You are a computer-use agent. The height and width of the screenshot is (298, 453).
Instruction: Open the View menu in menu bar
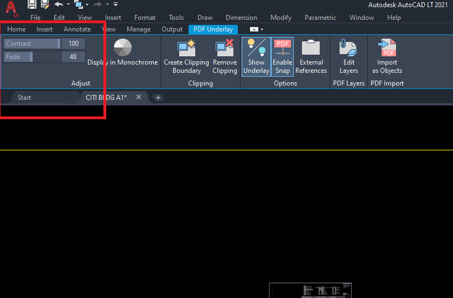pyautogui.click(x=85, y=18)
